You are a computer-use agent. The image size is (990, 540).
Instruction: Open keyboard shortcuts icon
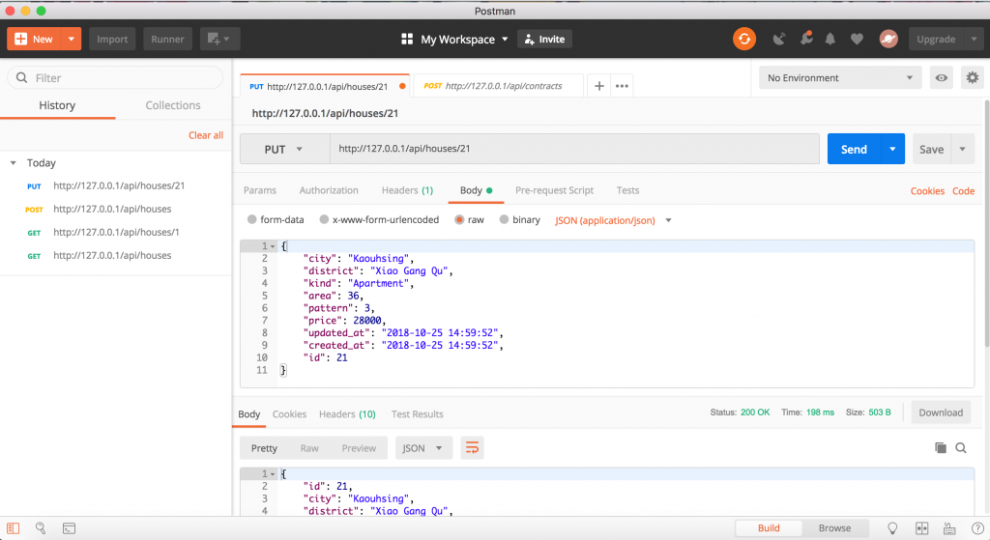949,528
